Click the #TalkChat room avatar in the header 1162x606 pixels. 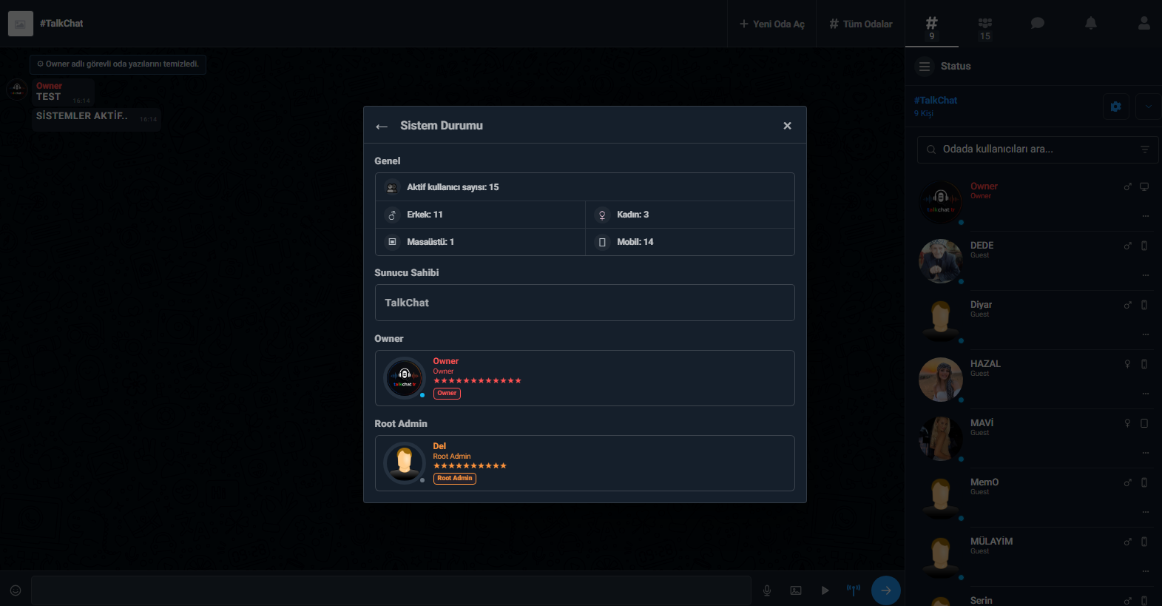(x=21, y=24)
